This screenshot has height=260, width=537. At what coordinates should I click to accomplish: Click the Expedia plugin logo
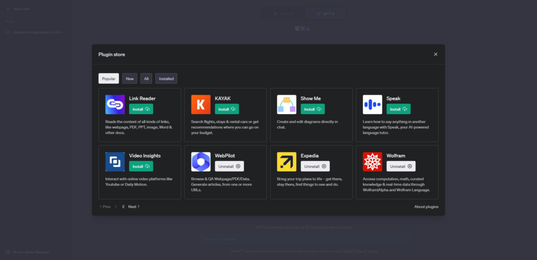(286, 162)
